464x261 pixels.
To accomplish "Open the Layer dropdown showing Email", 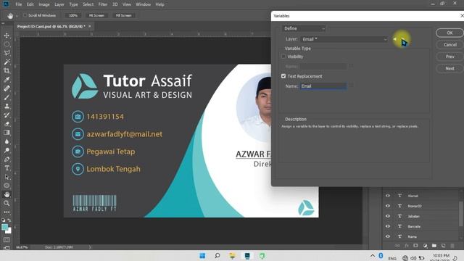I will (x=344, y=39).
